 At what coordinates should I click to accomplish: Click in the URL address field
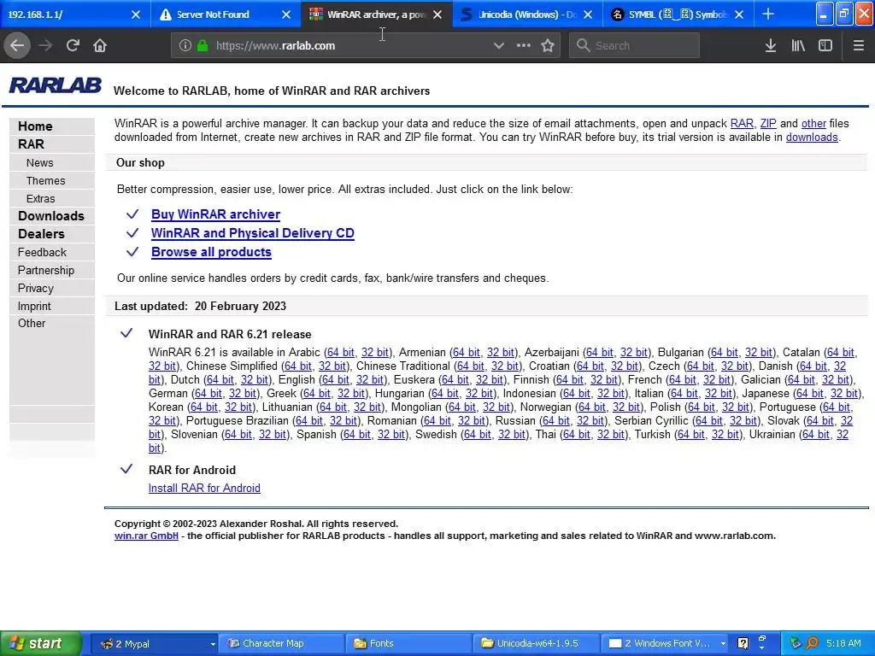[x=351, y=46]
